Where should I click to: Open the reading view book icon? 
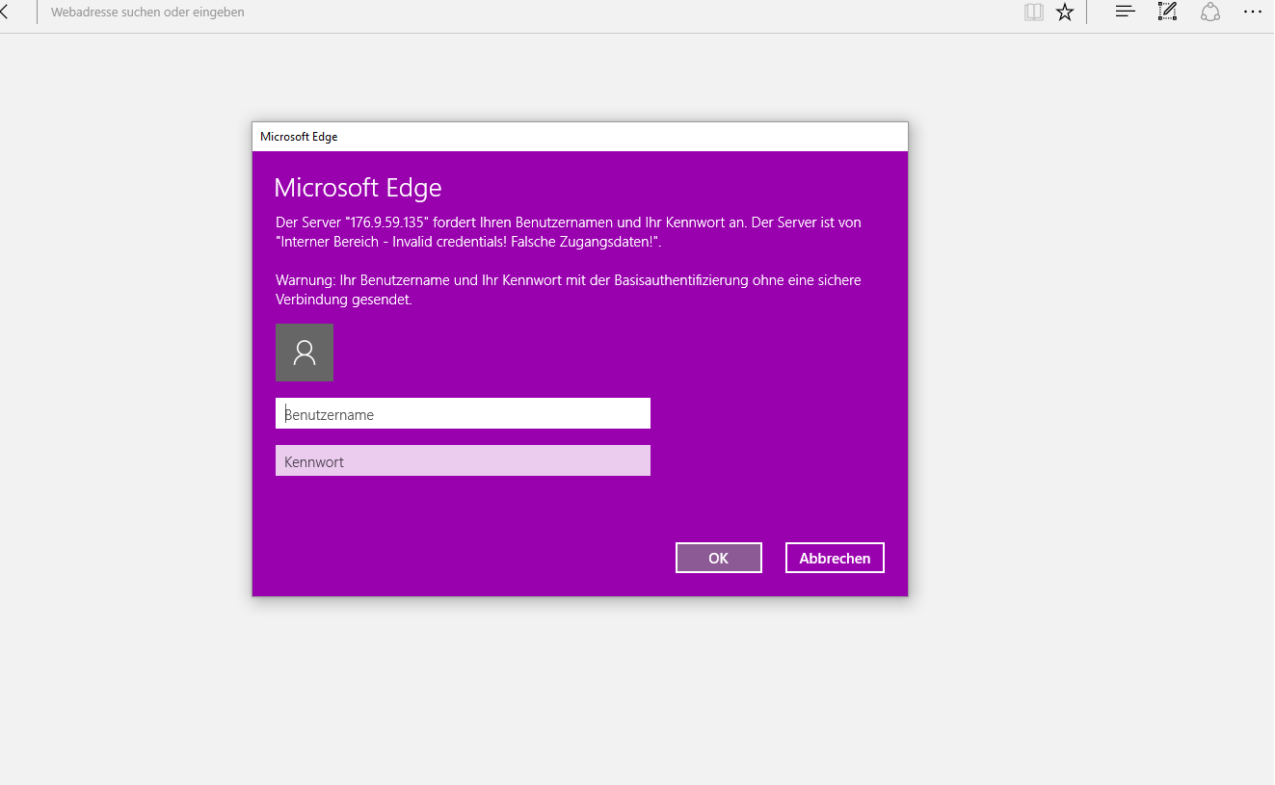(1033, 12)
